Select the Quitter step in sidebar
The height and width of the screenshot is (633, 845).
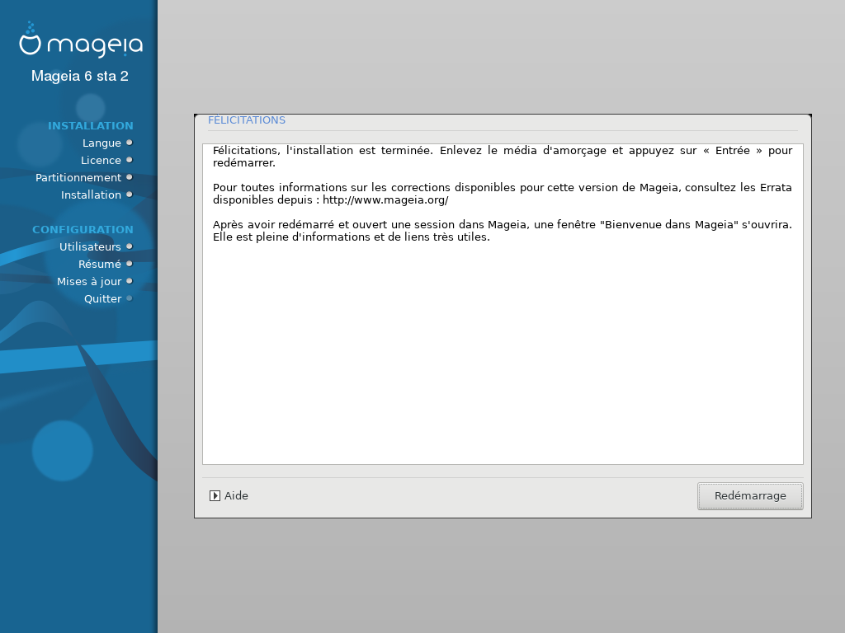click(x=102, y=298)
